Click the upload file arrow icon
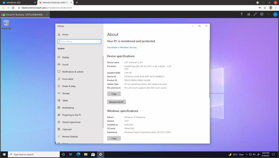 coord(242,14)
